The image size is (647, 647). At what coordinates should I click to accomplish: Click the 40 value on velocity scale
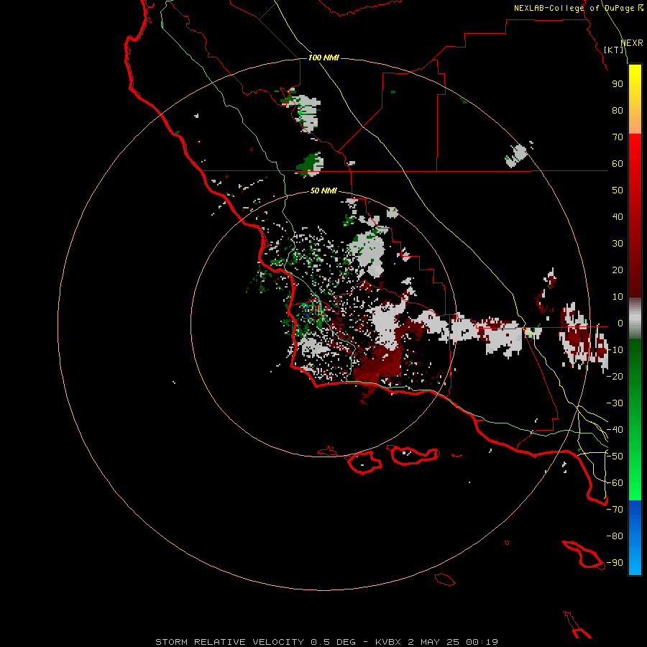coord(618,216)
